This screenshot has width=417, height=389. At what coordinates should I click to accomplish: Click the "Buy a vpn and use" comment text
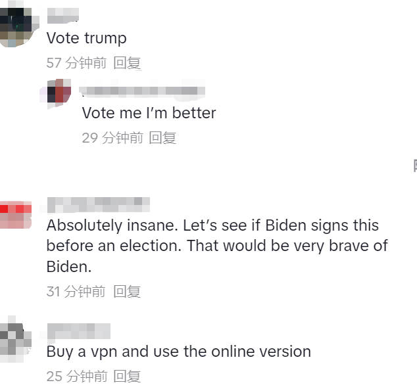[179, 352]
